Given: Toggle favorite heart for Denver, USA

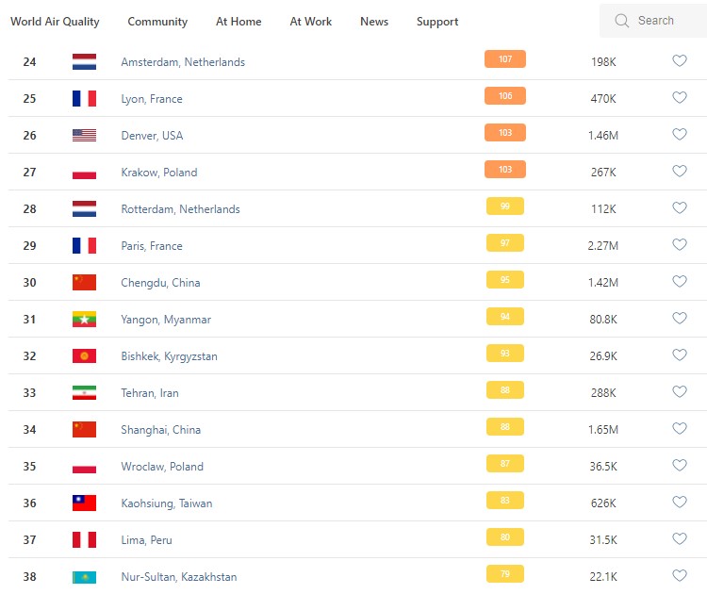Looking at the screenshot, I should (679, 135).
